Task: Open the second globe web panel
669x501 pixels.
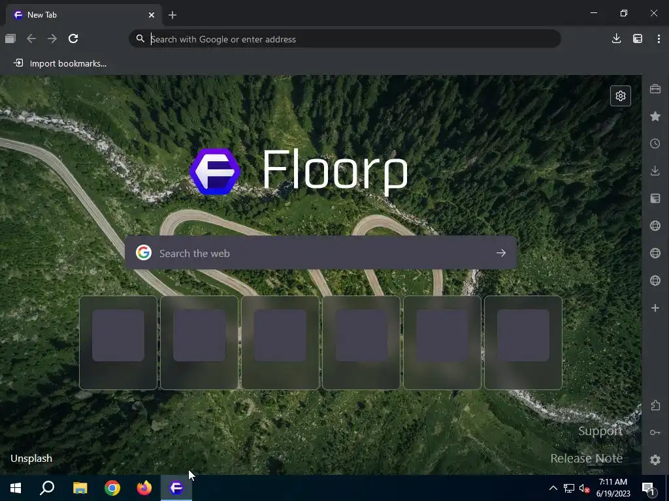Action: click(655, 253)
